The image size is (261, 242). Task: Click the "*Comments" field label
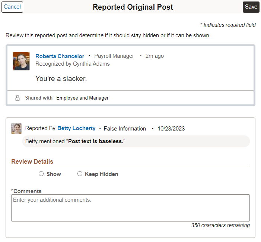26,191
